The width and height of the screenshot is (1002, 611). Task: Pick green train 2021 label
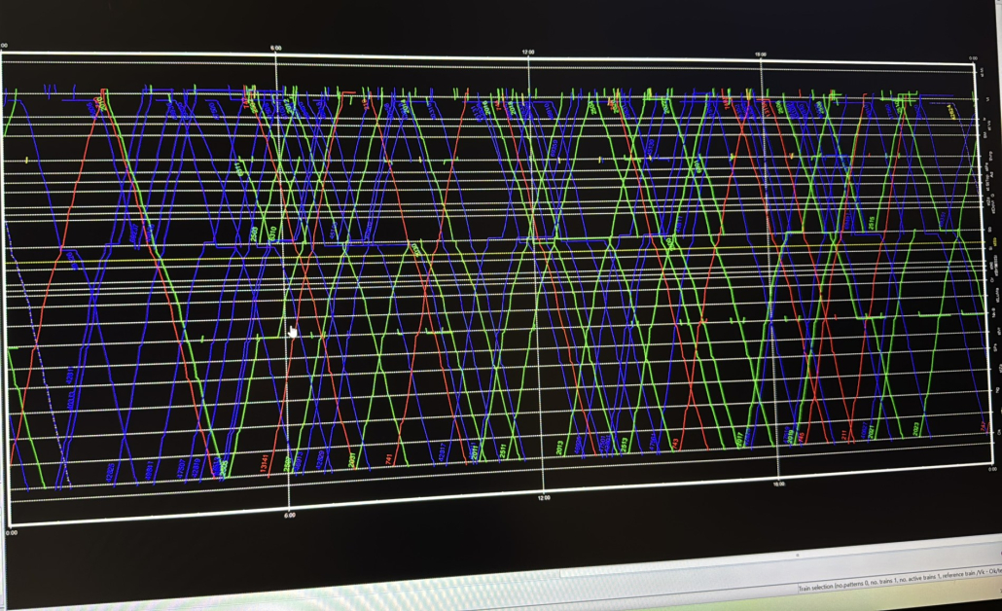(872, 431)
